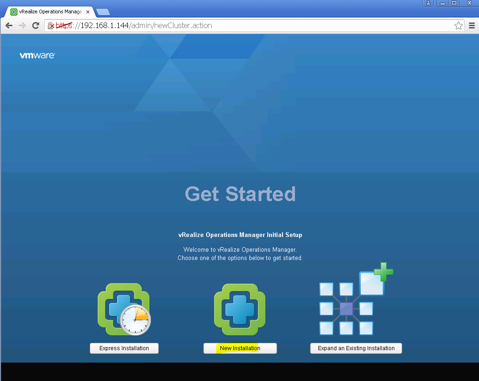The image size is (479, 381).
Task: Click the vRealize Operations Manager Initial Setup text
Action: click(x=240, y=235)
